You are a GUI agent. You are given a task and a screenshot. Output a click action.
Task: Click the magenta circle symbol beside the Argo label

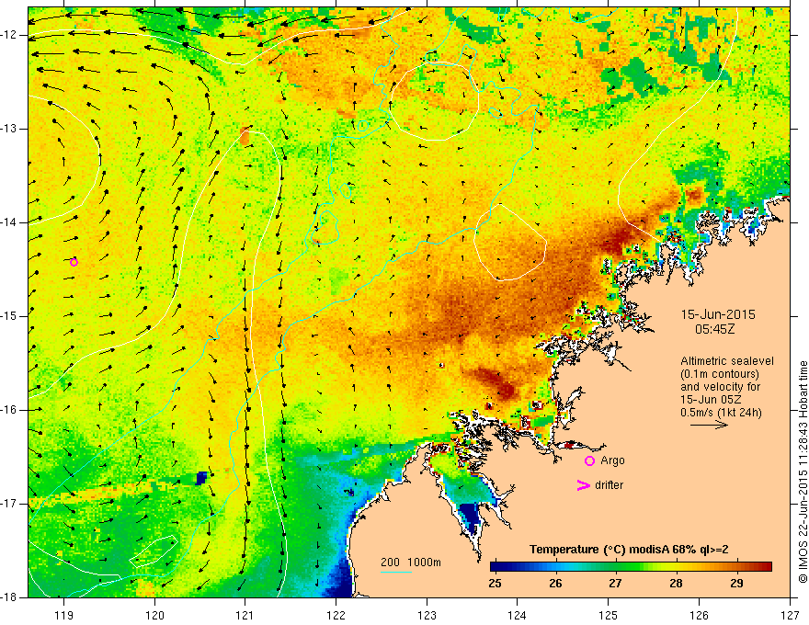[589, 461]
